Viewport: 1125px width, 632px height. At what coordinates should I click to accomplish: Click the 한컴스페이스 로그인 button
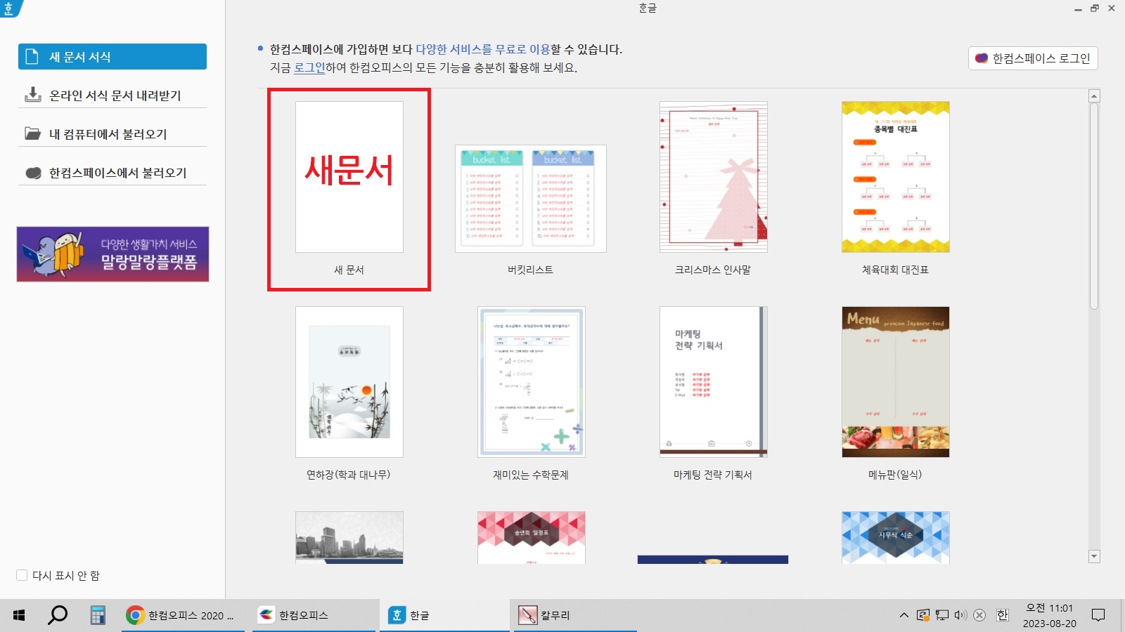[x=1032, y=58]
